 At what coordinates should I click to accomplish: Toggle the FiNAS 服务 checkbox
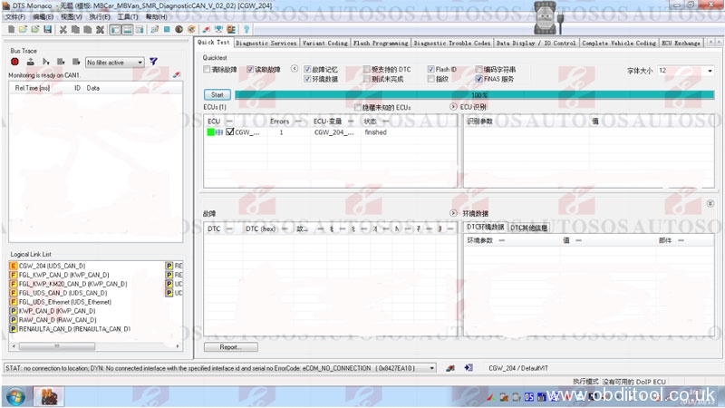(x=479, y=79)
